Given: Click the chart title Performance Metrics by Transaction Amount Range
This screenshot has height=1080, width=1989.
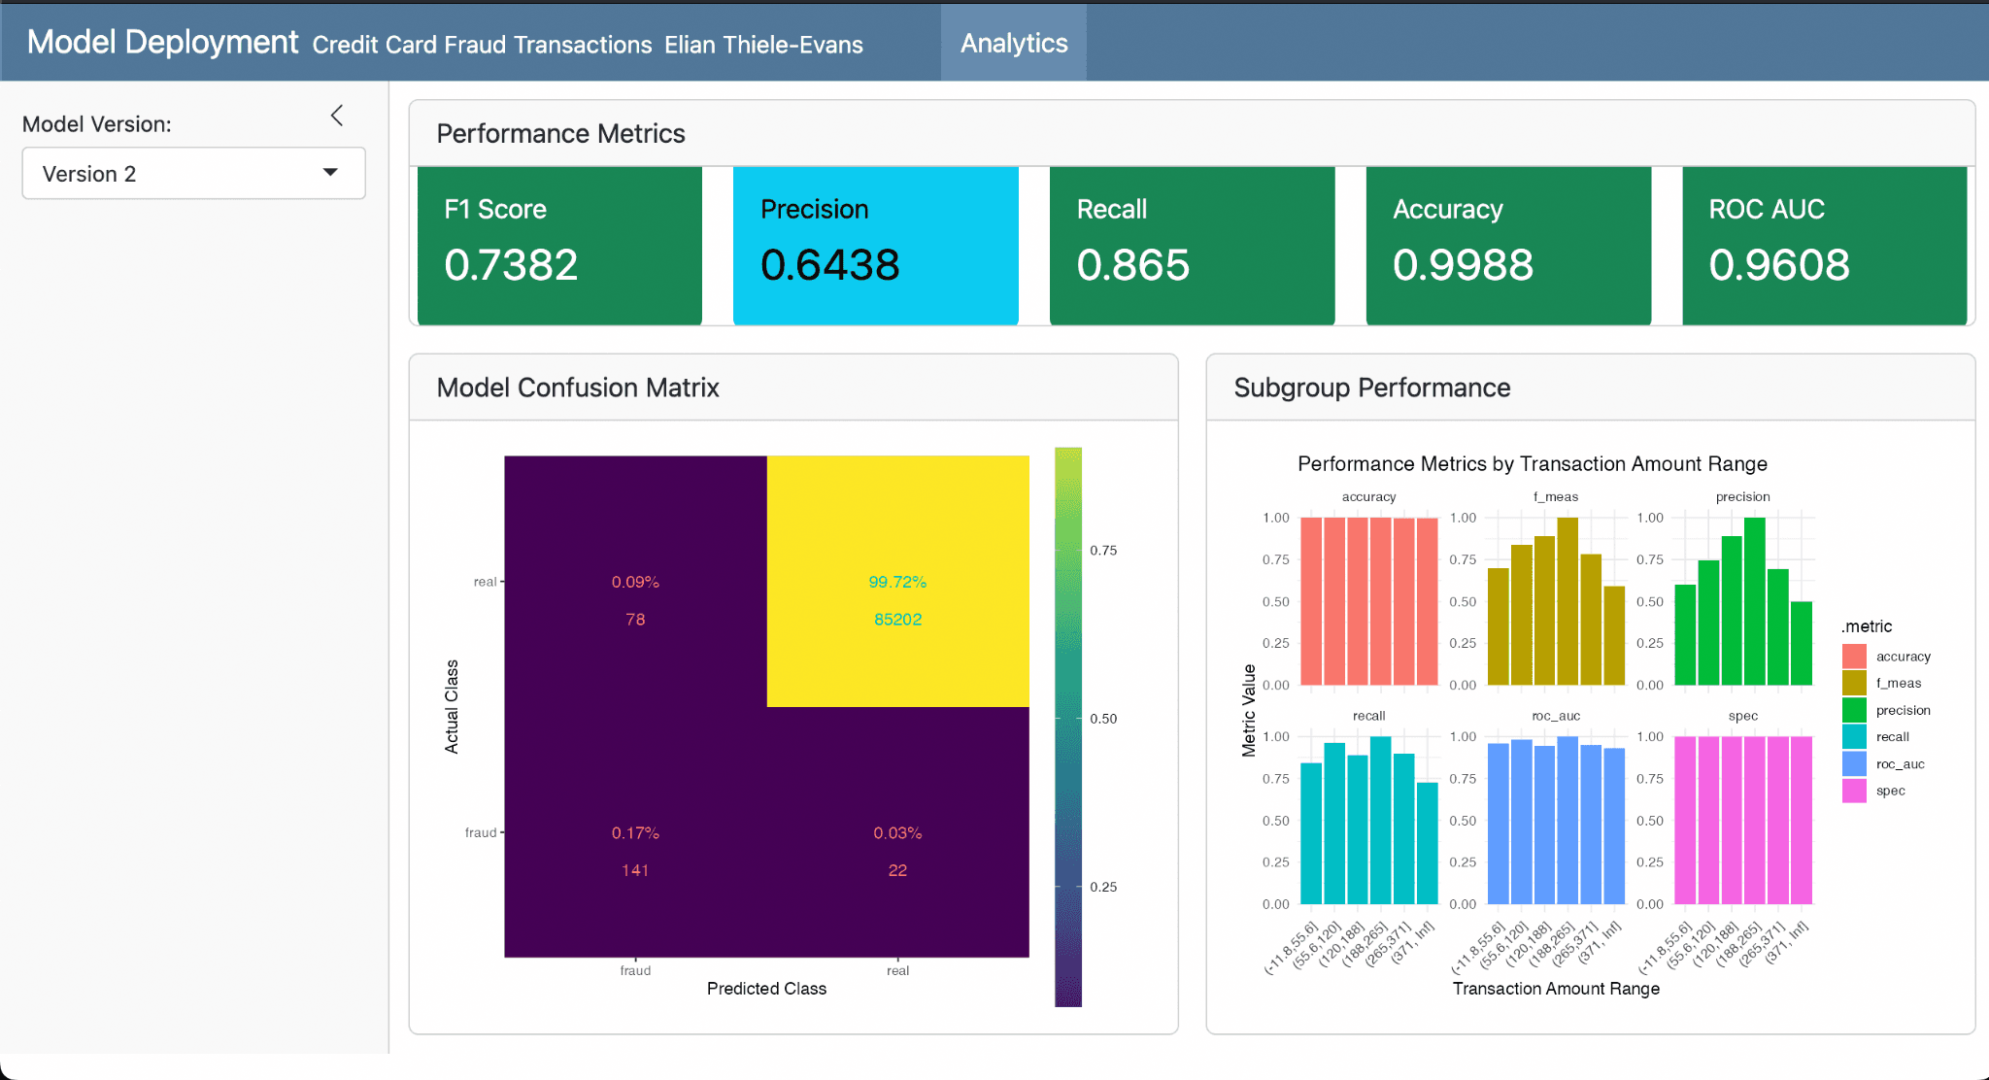Looking at the screenshot, I should tap(1532, 464).
